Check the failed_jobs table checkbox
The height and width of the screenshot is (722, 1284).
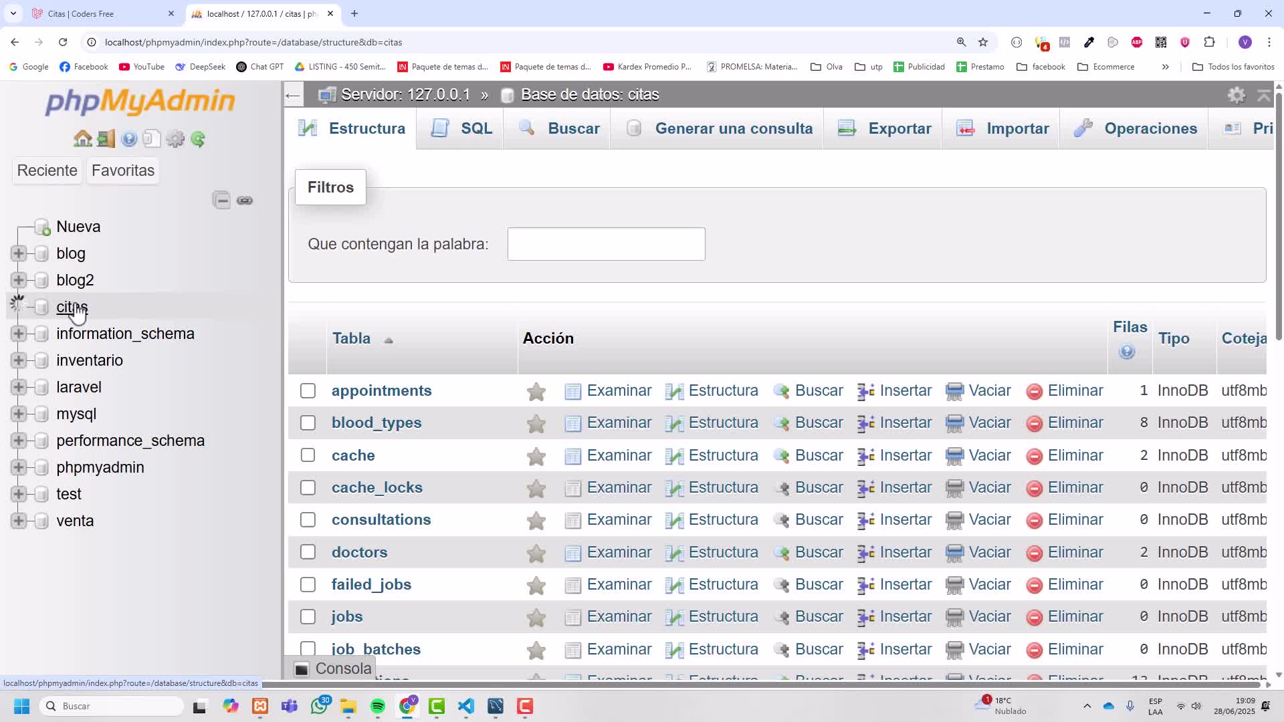tap(308, 584)
